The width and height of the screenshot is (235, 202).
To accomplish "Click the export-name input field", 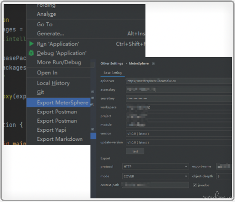I will point(224,167).
